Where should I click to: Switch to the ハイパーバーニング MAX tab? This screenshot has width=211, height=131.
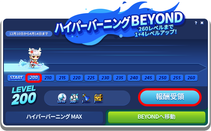[54, 117]
